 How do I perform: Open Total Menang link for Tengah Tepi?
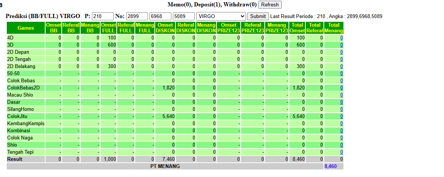(x=342, y=152)
